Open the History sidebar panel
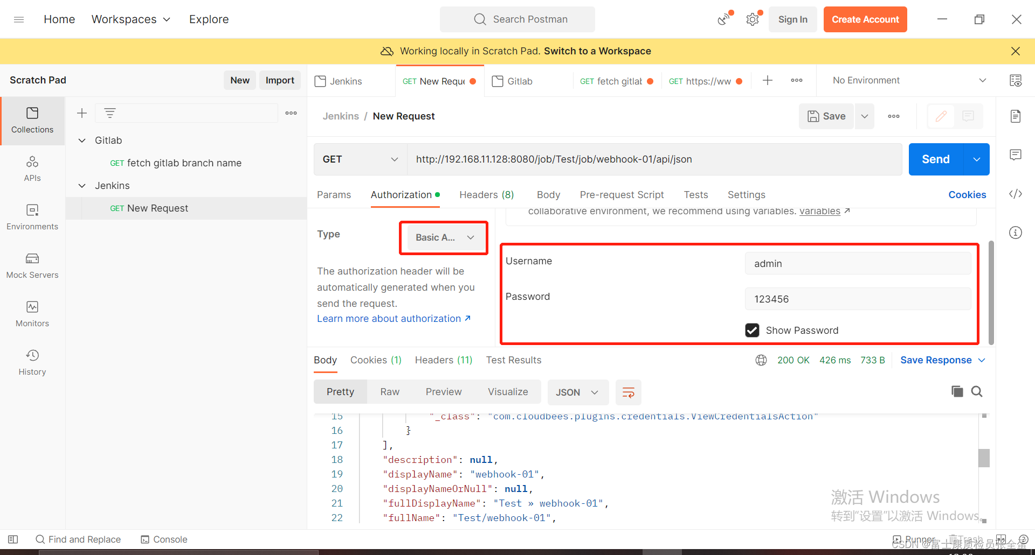Image resolution: width=1035 pixels, height=555 pixels. (32, 363)
